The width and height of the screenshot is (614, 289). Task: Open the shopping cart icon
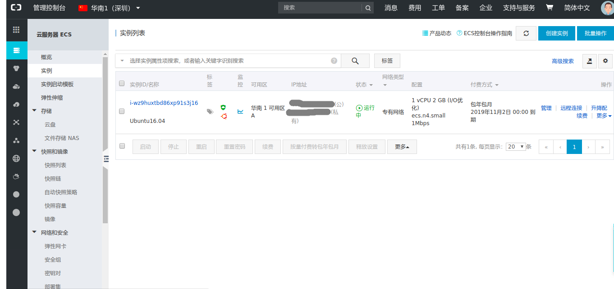tap(549, 8)
